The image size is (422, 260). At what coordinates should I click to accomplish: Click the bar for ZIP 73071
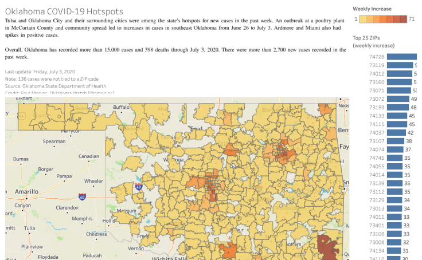399,90
